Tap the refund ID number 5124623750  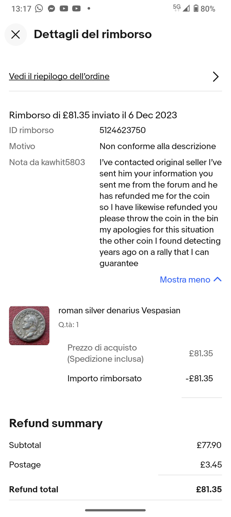pyautogui.click(x=123, y=130)
